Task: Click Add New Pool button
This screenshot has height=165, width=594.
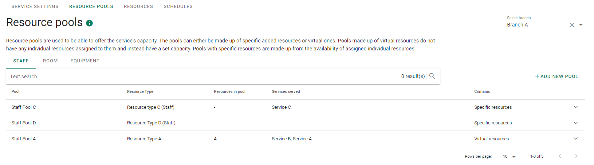Action: coord(556,77)
